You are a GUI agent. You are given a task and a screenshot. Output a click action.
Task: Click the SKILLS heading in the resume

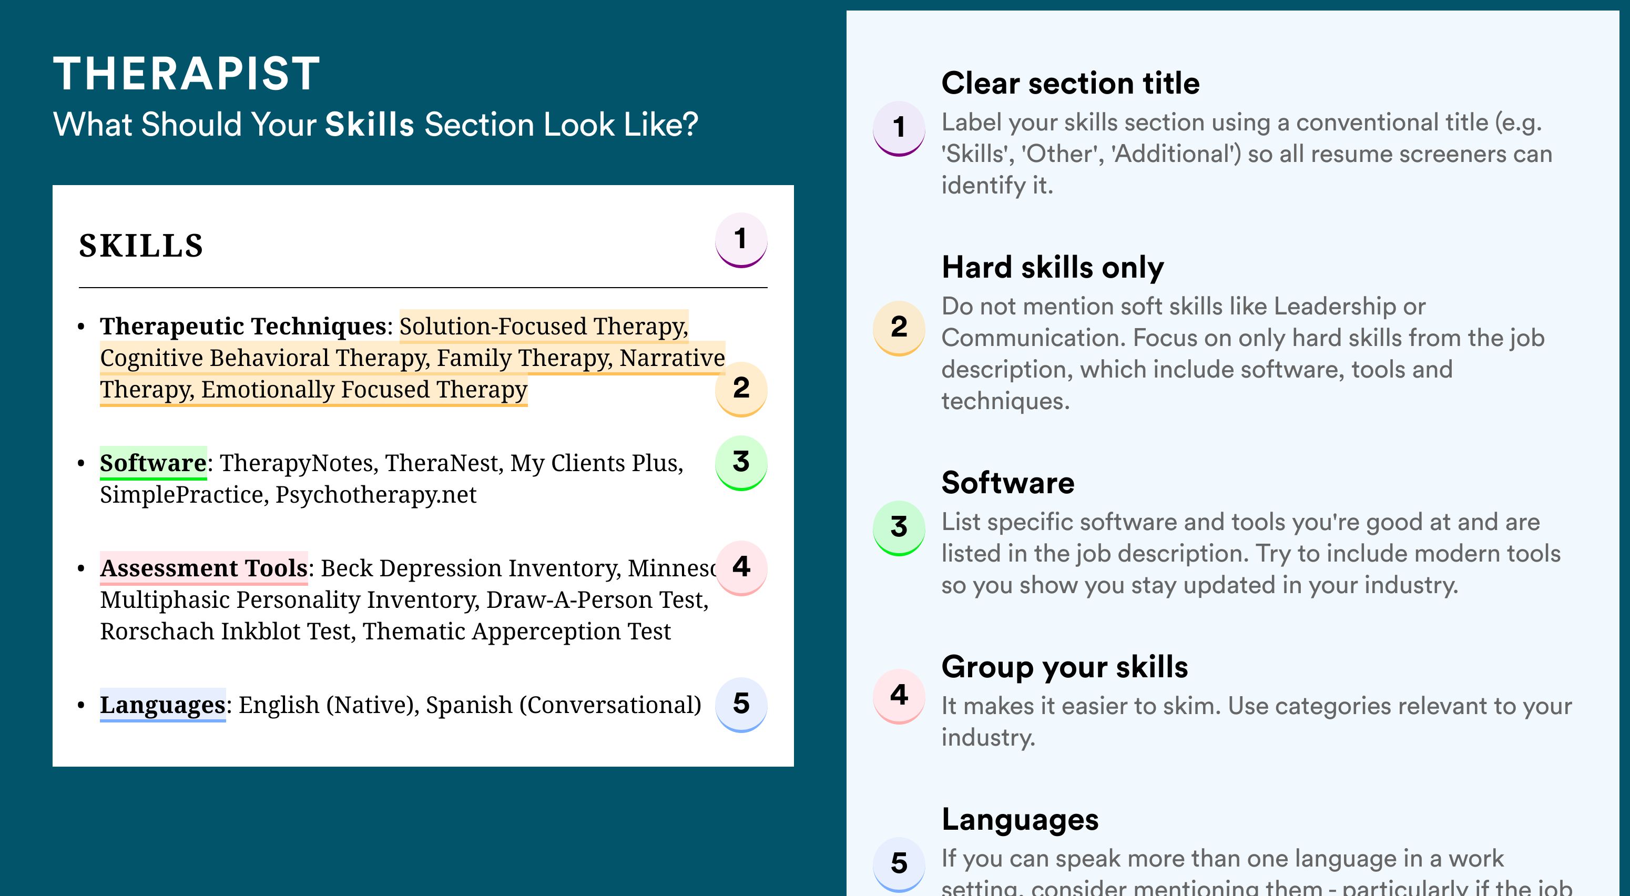pos(141,246)
